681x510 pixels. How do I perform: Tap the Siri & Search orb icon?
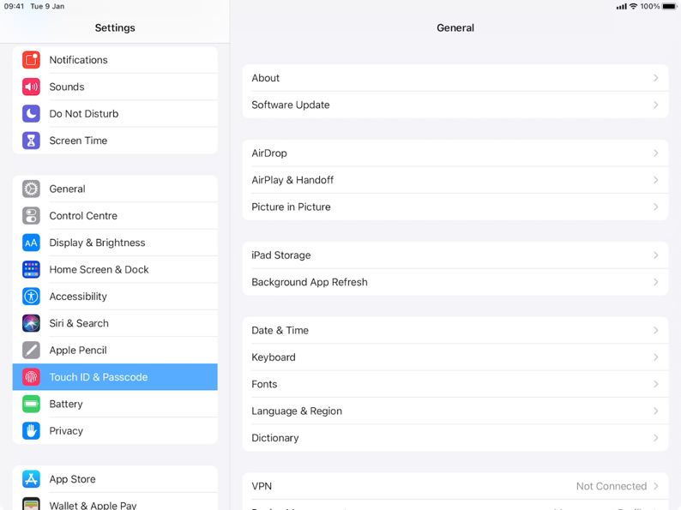(31, 323)
